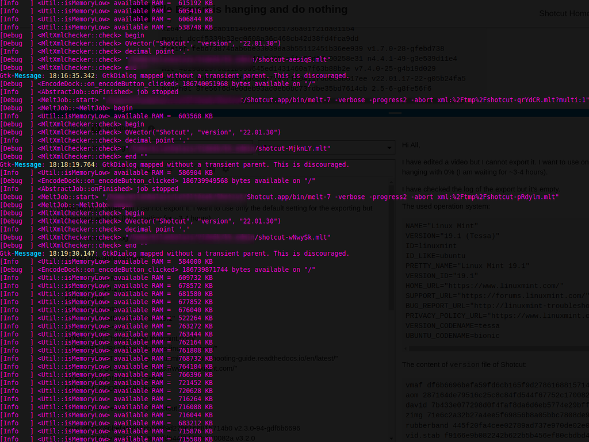Click the code block scroll-left arrow
The height and width of the screenshot is (442, 589).
pyautogui.click(x=406, y=348)
